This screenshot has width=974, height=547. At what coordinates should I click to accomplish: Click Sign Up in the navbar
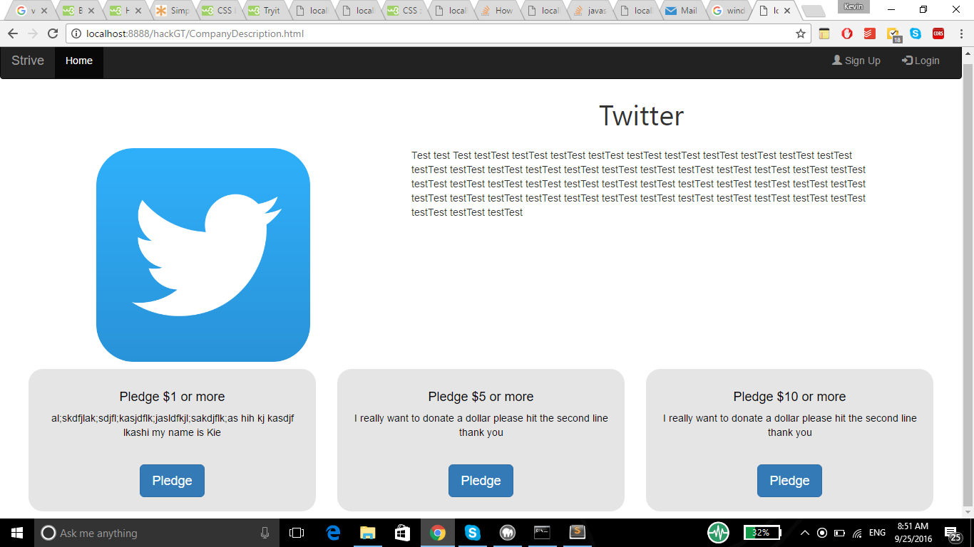856,61
